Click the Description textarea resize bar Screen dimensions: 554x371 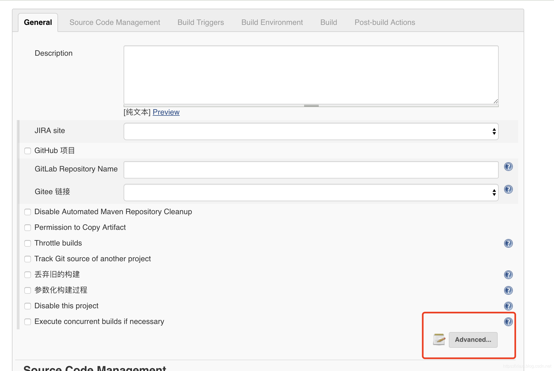[x=311, y=106]
